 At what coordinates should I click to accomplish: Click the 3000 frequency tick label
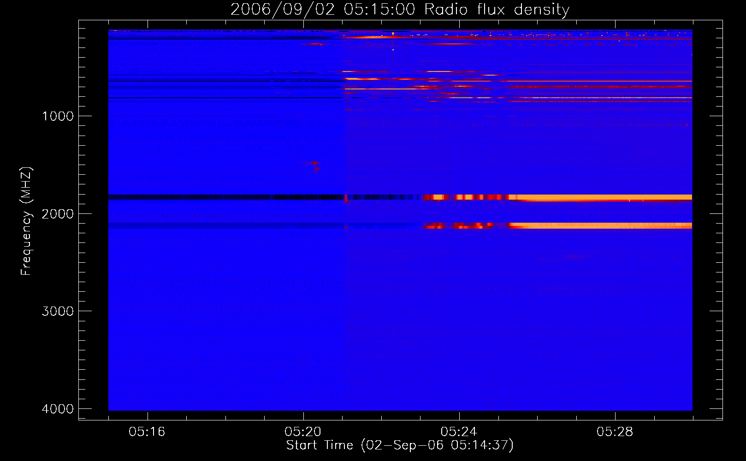click(x=58, y=311)
